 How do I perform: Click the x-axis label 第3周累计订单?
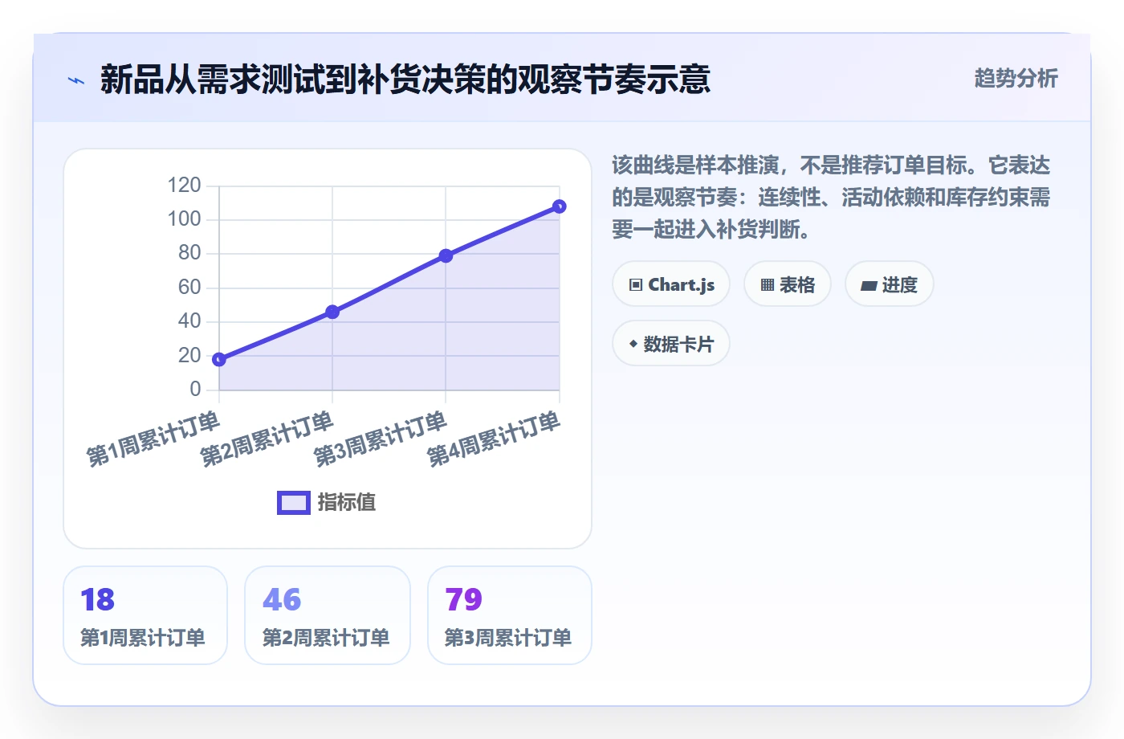(x=380, y=439)
